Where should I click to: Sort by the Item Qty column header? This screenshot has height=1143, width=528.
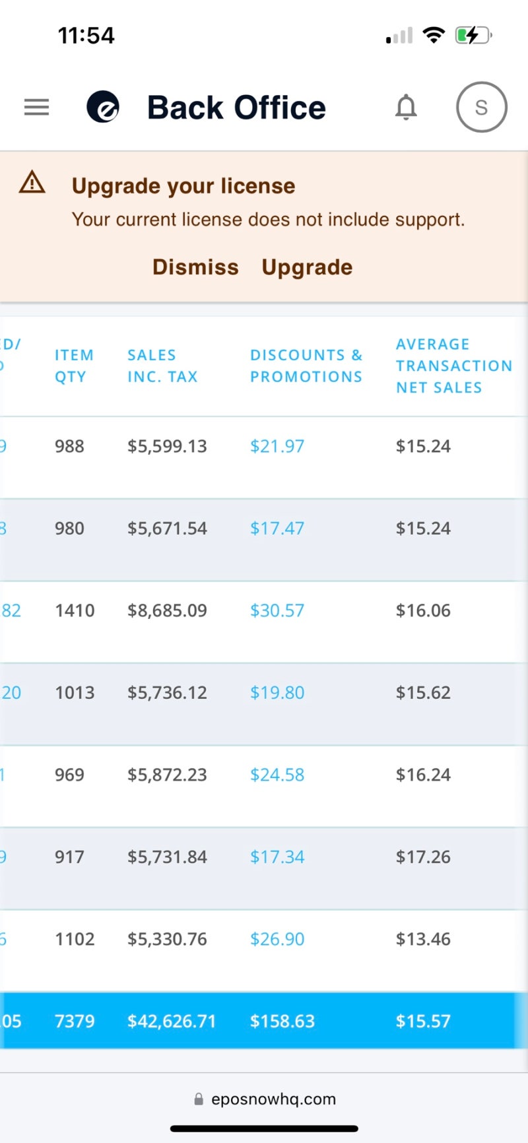click(73, 366)
